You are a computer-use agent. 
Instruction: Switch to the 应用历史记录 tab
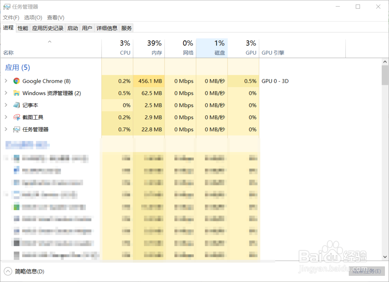47,28
